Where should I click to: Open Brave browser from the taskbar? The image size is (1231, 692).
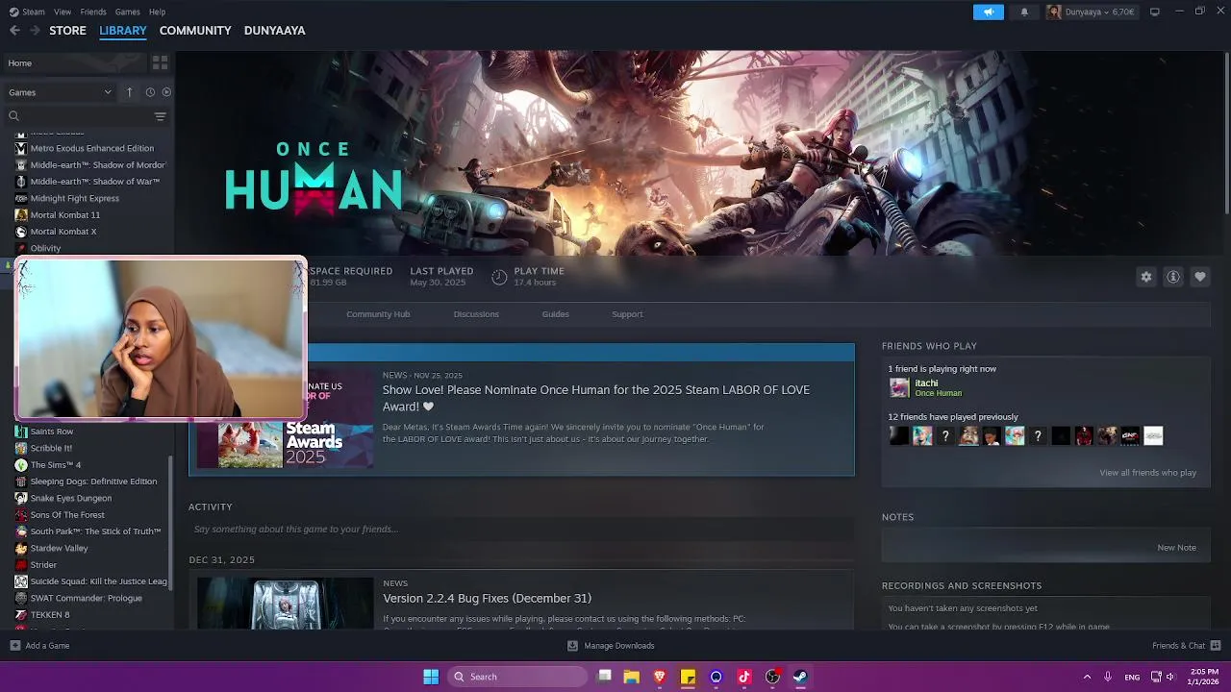click(x=660, y=677)
